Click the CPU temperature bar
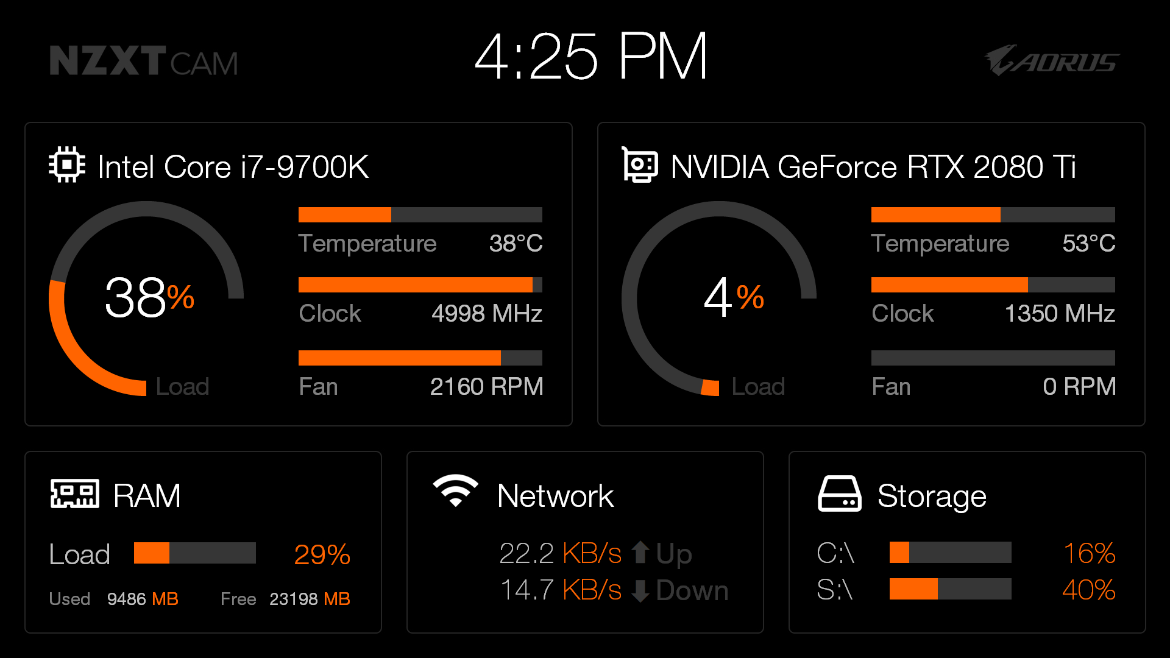This screenshot has height=658, width=1170. pyautogui.click(x=420, y=214)
